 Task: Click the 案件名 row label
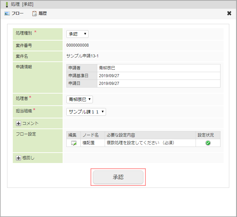point(22,56)
